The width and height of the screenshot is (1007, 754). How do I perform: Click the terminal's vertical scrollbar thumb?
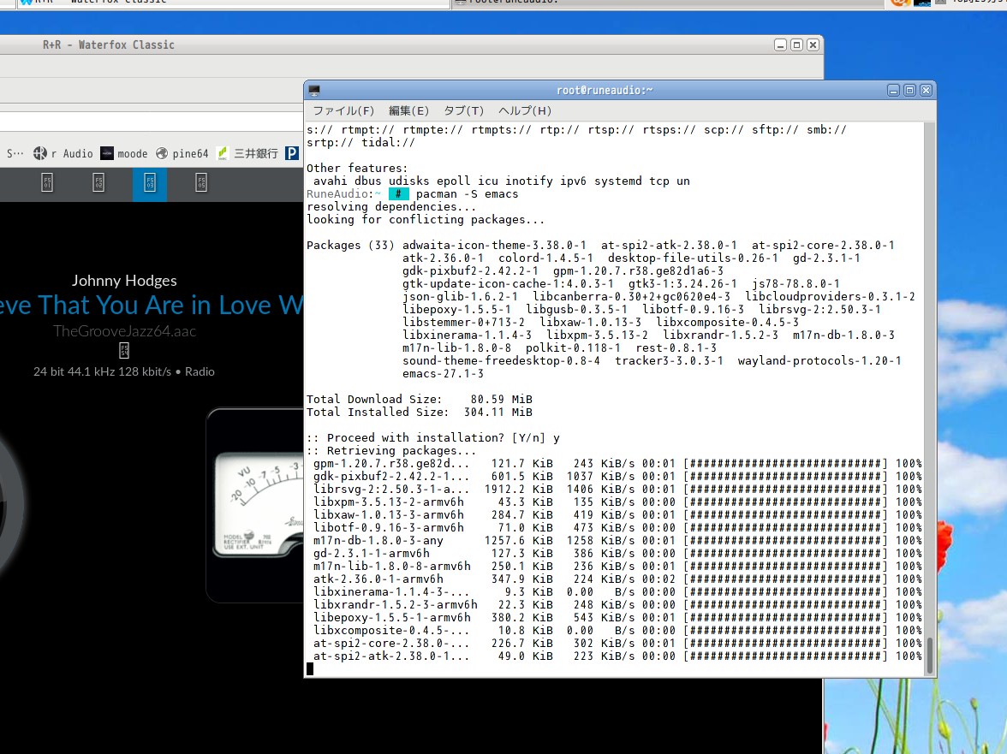[x=930, y=655]
